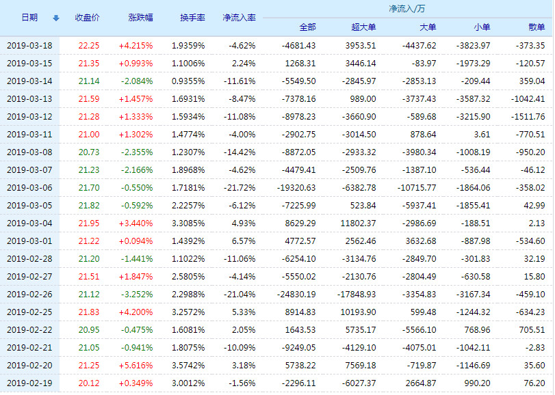Viewport: 555px width, 395px height.
Task: Click turnover rate 2.2257%
Action: point(188,205)
